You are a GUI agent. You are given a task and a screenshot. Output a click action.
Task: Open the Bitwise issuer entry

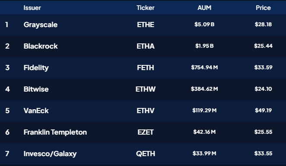[36, 89]
